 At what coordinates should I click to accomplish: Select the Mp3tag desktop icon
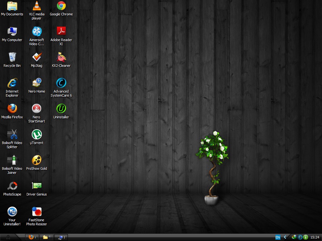pyautogui.click(x=36, y=57)
